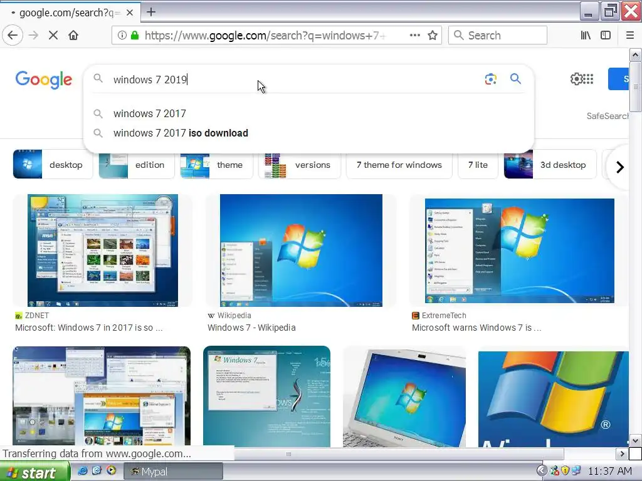The image size is (642, 481).
Task: Click the vertical scrollbar up arrow
Action: pyautogui.click(x=635, y=54)
